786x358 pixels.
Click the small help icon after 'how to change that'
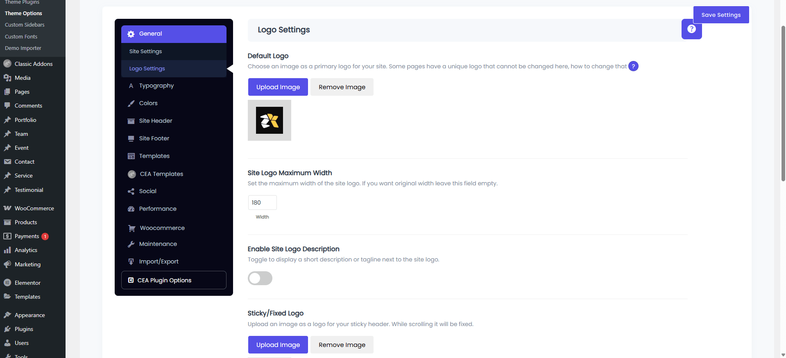coord(633,66)
